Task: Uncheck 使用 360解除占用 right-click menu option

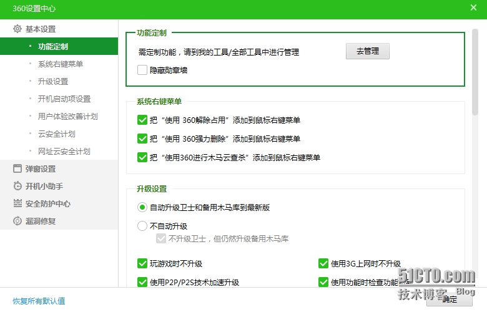Action: [x=142, y=120]
